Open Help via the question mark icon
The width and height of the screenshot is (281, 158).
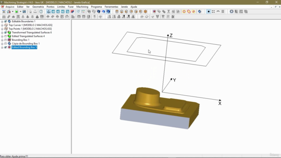pos(41,12)
